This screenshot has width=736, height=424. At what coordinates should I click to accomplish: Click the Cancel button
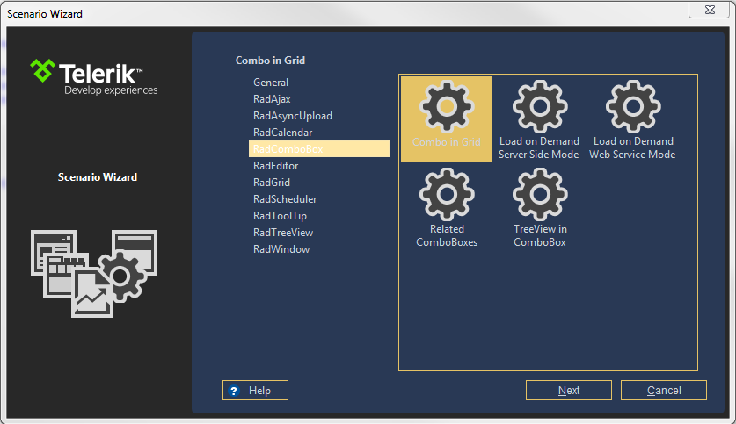tap(664, 391)
